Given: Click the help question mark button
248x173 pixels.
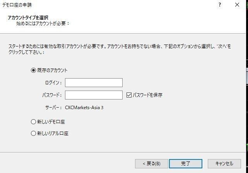Looking at the screenshot, I should tap(220, 5).
